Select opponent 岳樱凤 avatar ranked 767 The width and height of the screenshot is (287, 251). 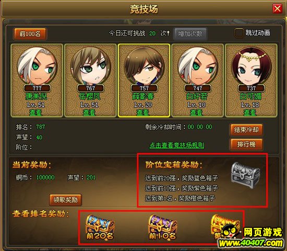click(x=91, y=67)
